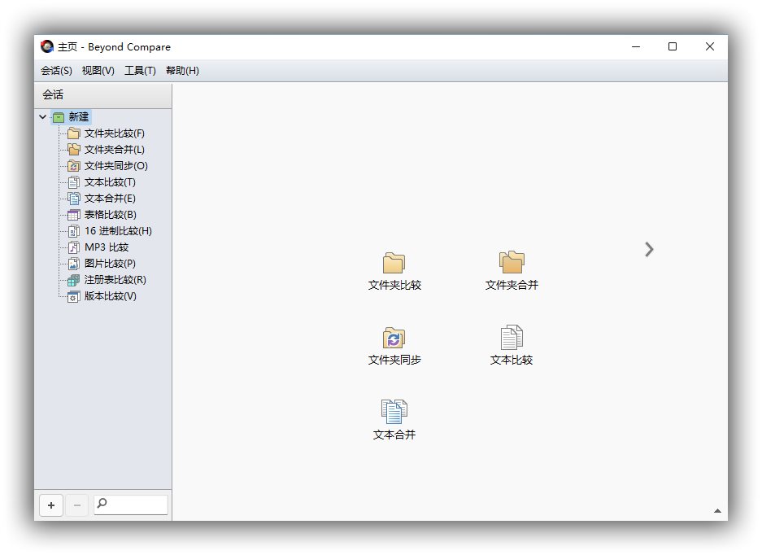Select the 图片比较(P) tree item text
The height and width of the screenshot is (555, 762).
click(x=110, y=264)
